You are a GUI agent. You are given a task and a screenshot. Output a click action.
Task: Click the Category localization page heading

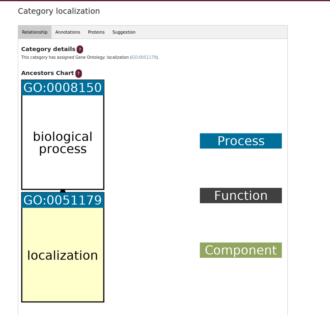[x=59, y=11]
